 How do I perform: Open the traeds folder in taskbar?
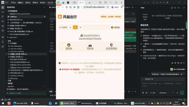point(35,103)
